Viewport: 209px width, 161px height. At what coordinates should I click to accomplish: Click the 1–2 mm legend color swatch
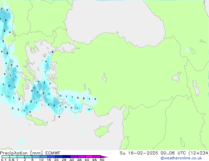pos(21,157)
